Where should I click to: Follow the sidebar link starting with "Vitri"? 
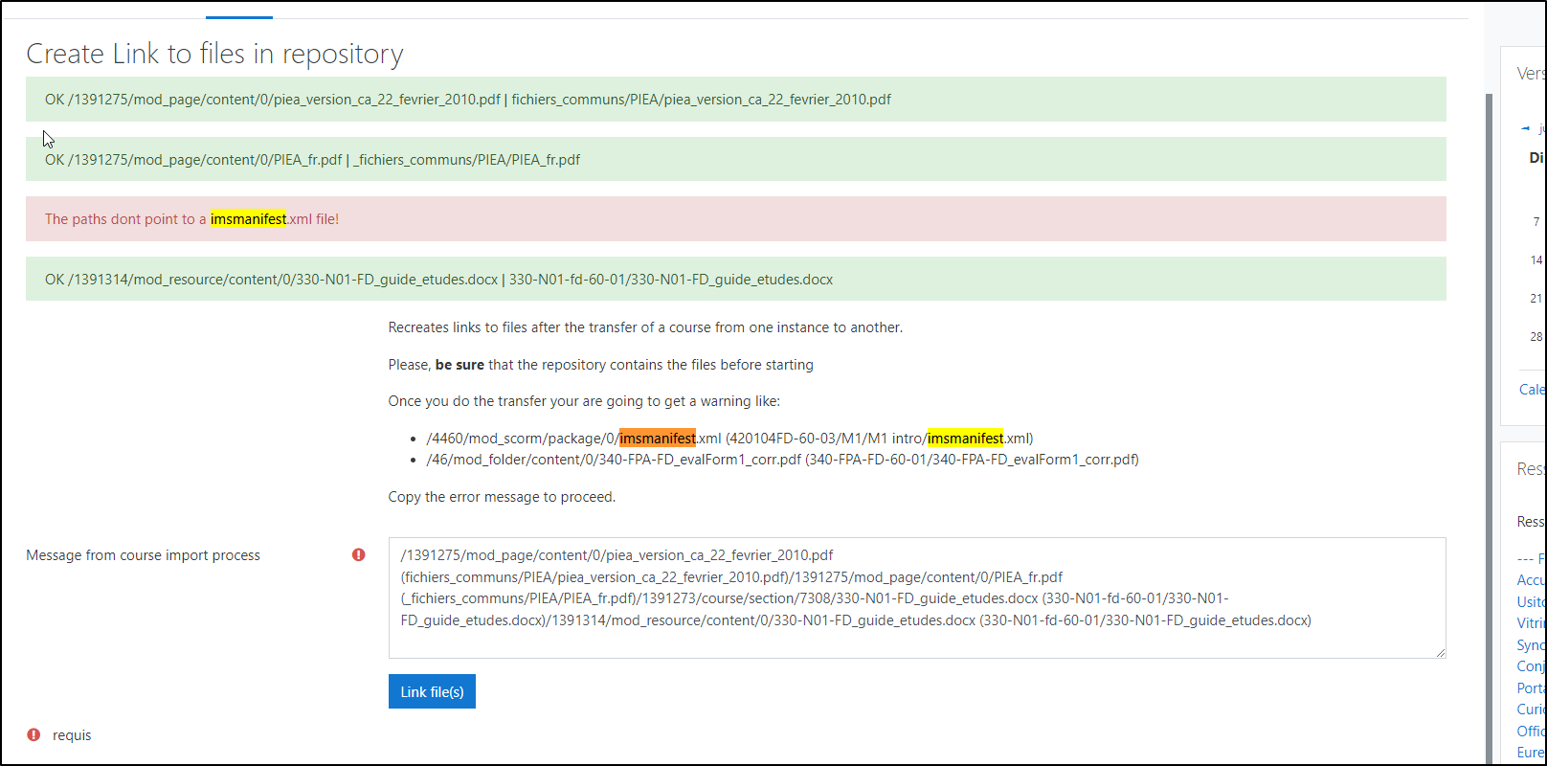point(1531,623)
